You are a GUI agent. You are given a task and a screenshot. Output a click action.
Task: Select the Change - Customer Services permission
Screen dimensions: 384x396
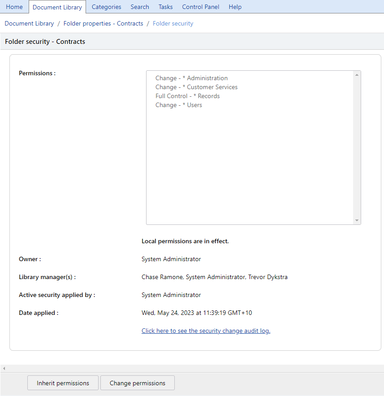tap(196, 87)
